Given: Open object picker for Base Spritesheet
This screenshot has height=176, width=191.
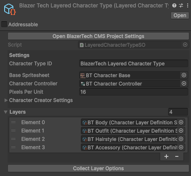Looking at the screenshot, I should click(184, 75).
